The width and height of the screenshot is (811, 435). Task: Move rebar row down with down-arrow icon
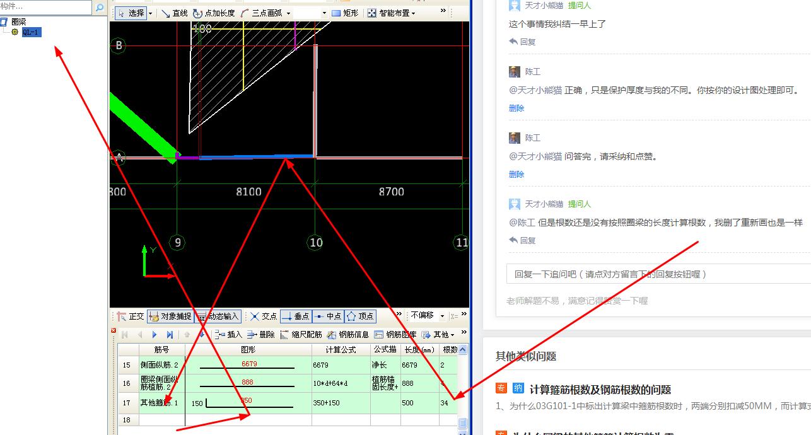pyautogui.click(x=202, y=335)
